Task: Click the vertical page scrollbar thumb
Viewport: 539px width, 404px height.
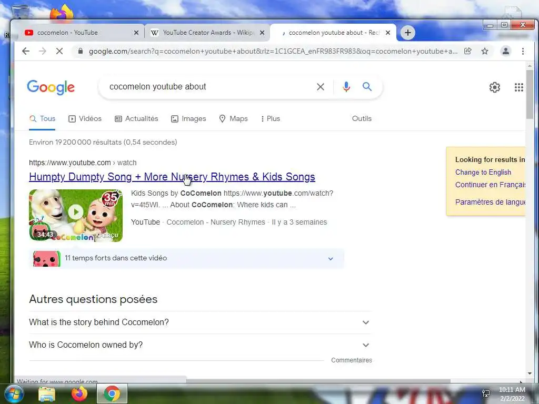Action: [x=530, y=95]
